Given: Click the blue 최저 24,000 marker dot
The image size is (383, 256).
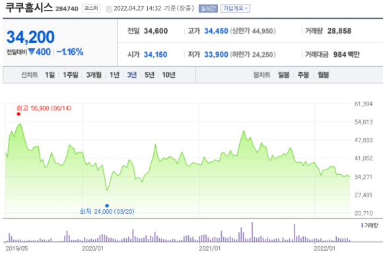Looking at the screenshot, I should [x=107, y=206].
